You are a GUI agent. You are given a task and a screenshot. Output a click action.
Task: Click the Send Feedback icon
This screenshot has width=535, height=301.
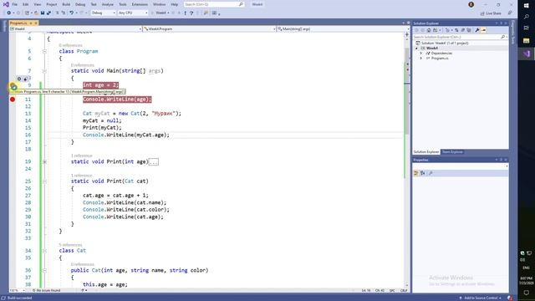510,13
